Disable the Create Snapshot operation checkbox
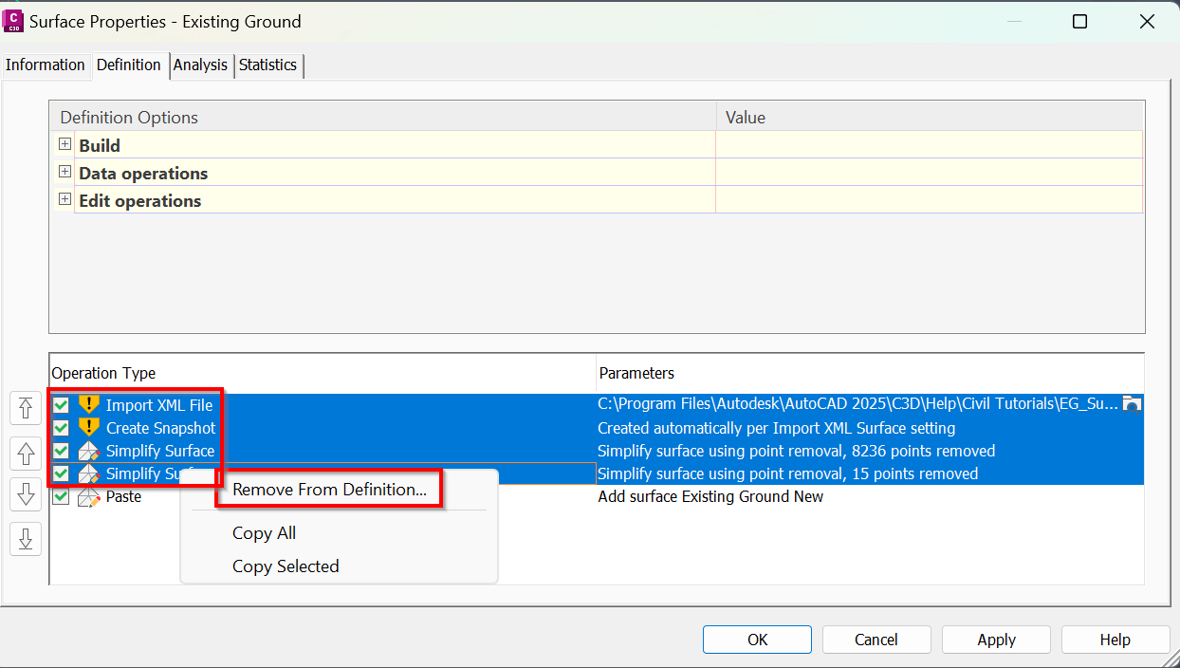This screenshot has height=668, width=1180. pyautogui.click(x=62, y=428)
